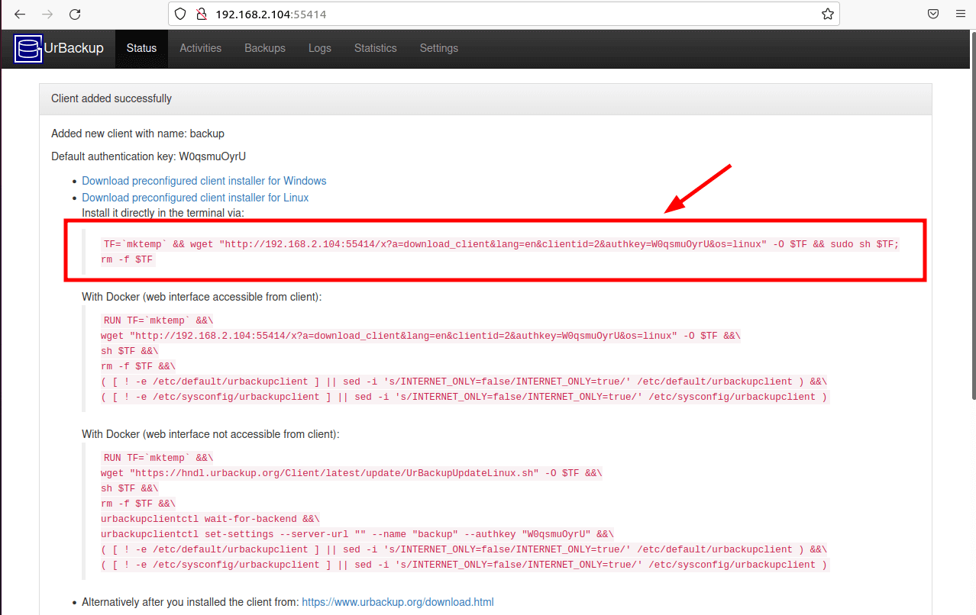The height and width of the screenshot is (615, 976).
Task: Click the insecure connection lock icon
Action: pos(201,14)
